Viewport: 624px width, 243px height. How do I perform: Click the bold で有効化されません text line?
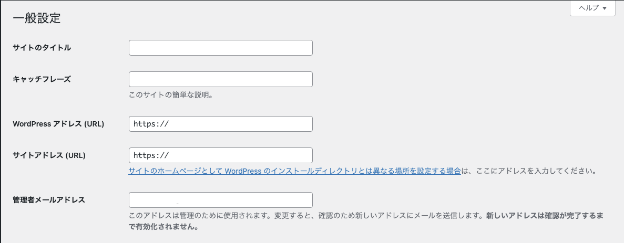[x=163, y=227]
